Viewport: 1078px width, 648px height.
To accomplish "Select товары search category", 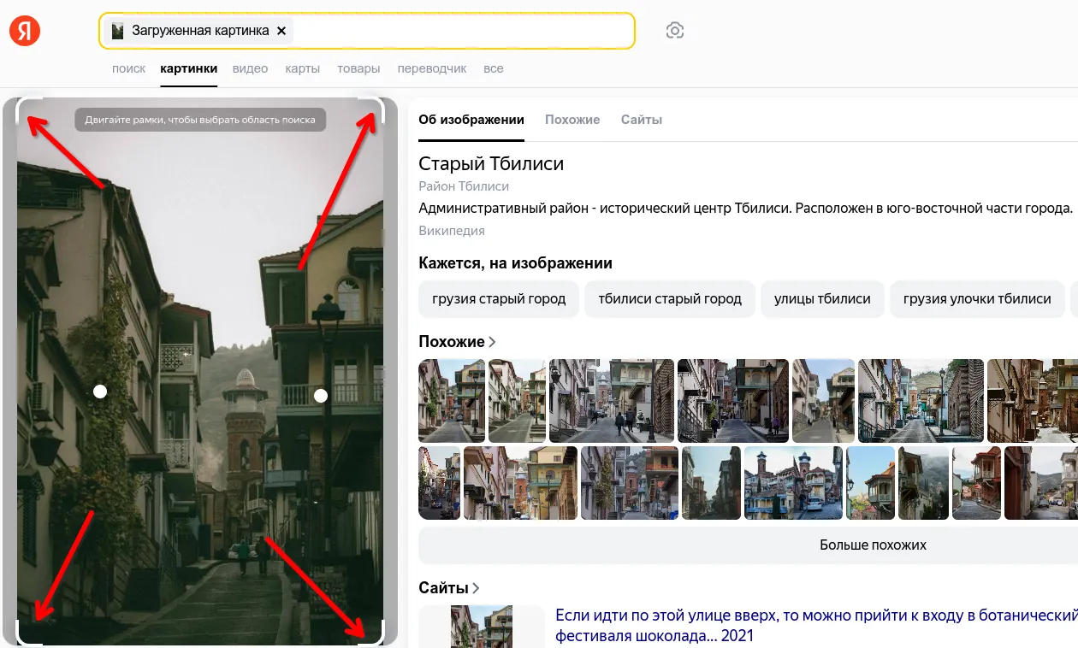I will [x=358, y=68].
